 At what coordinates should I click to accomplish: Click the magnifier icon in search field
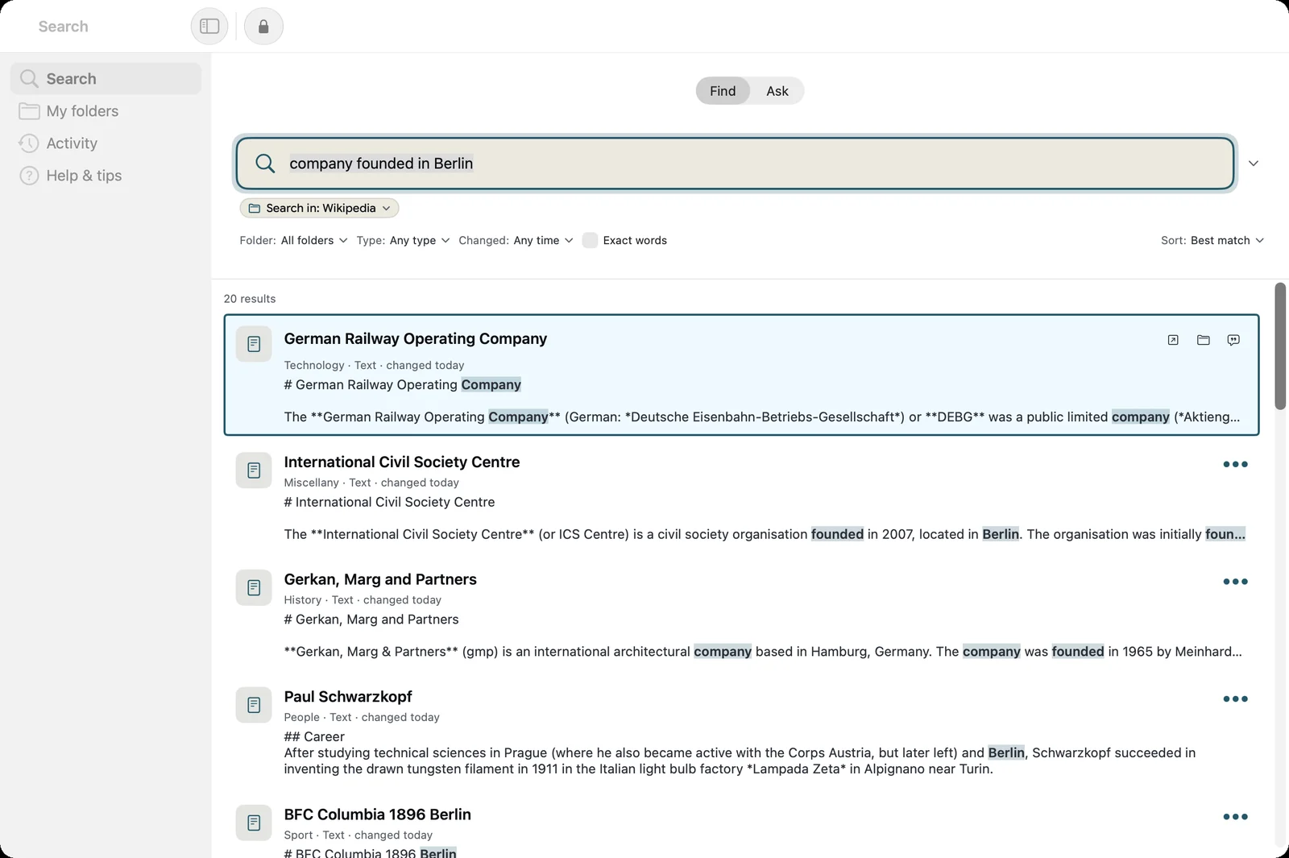pyautogui.click(x=265, y=164)
